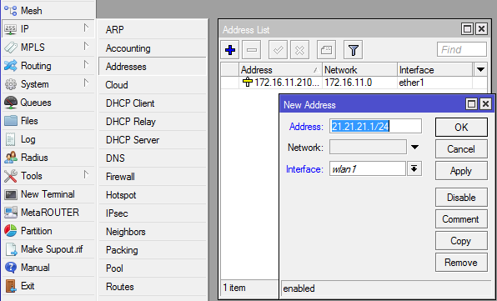497x301 pixels.
Task: Click the checkmark Enable icon in toolbar
Action: pyautogui.click(x=278, y=50)
